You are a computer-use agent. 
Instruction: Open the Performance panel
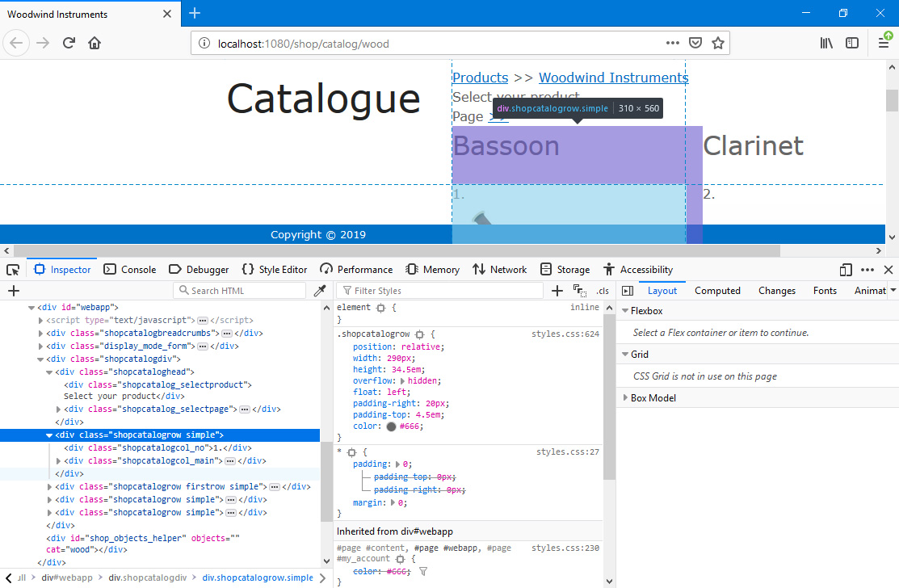(356, 270)
